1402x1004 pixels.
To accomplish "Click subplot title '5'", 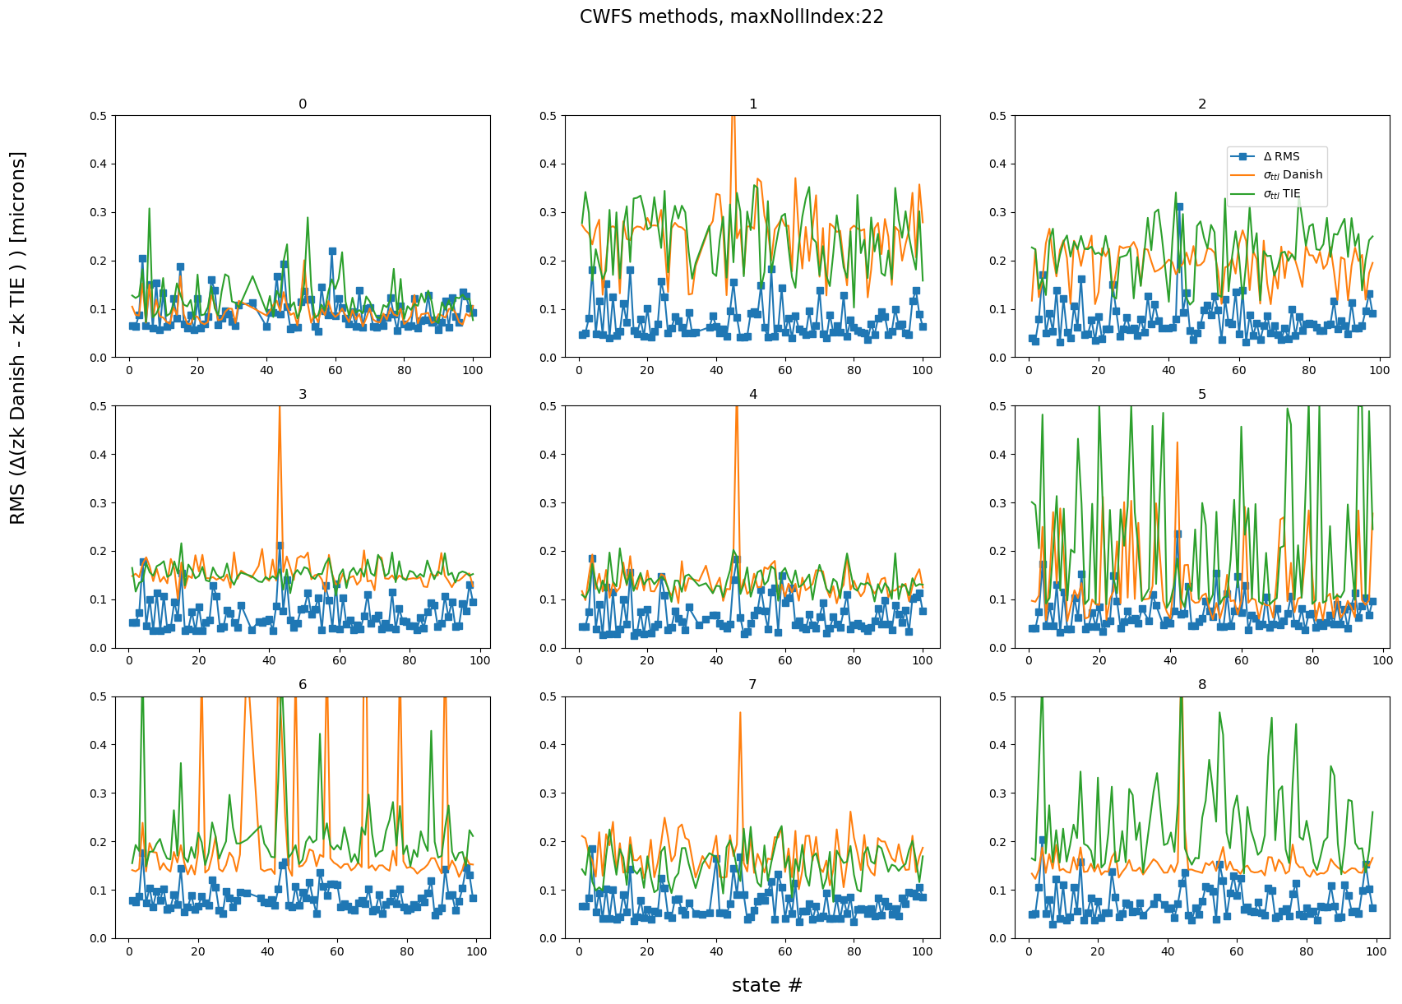I will pyautogui.click(x=1202, y=395).
